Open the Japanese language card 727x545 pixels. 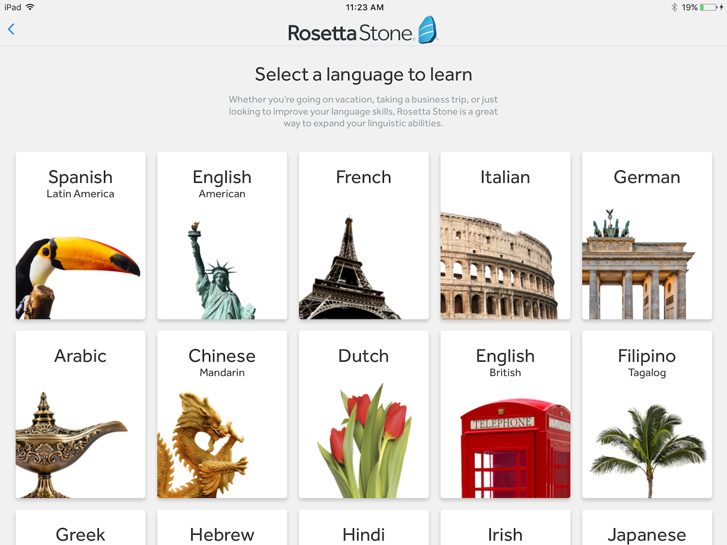pyautogui.click(x=647, y=531)
